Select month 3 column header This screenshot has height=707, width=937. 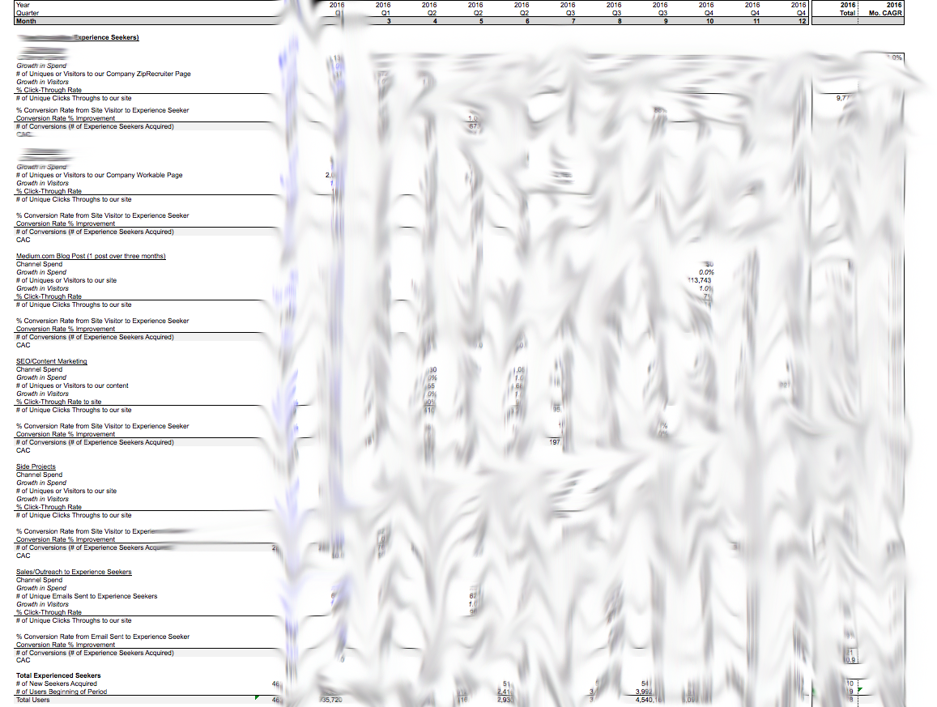pyautogui.click(x=389, y=21)
